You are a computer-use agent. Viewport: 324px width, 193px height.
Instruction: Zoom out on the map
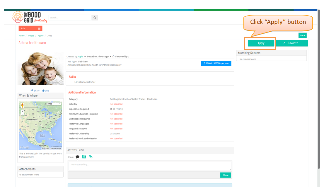tap(22, 114)
